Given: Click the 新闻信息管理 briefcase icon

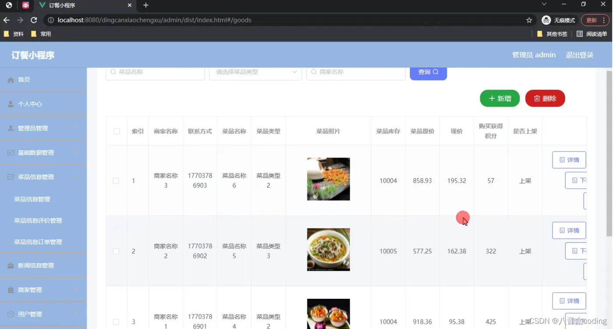Looking at the screenshot, I should [11, 266].
